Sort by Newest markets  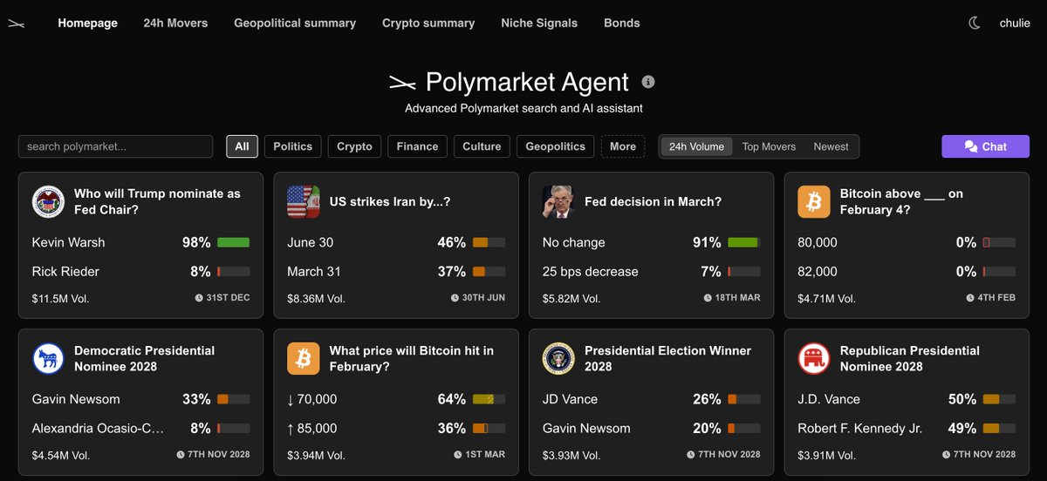(x=831, y=146)
